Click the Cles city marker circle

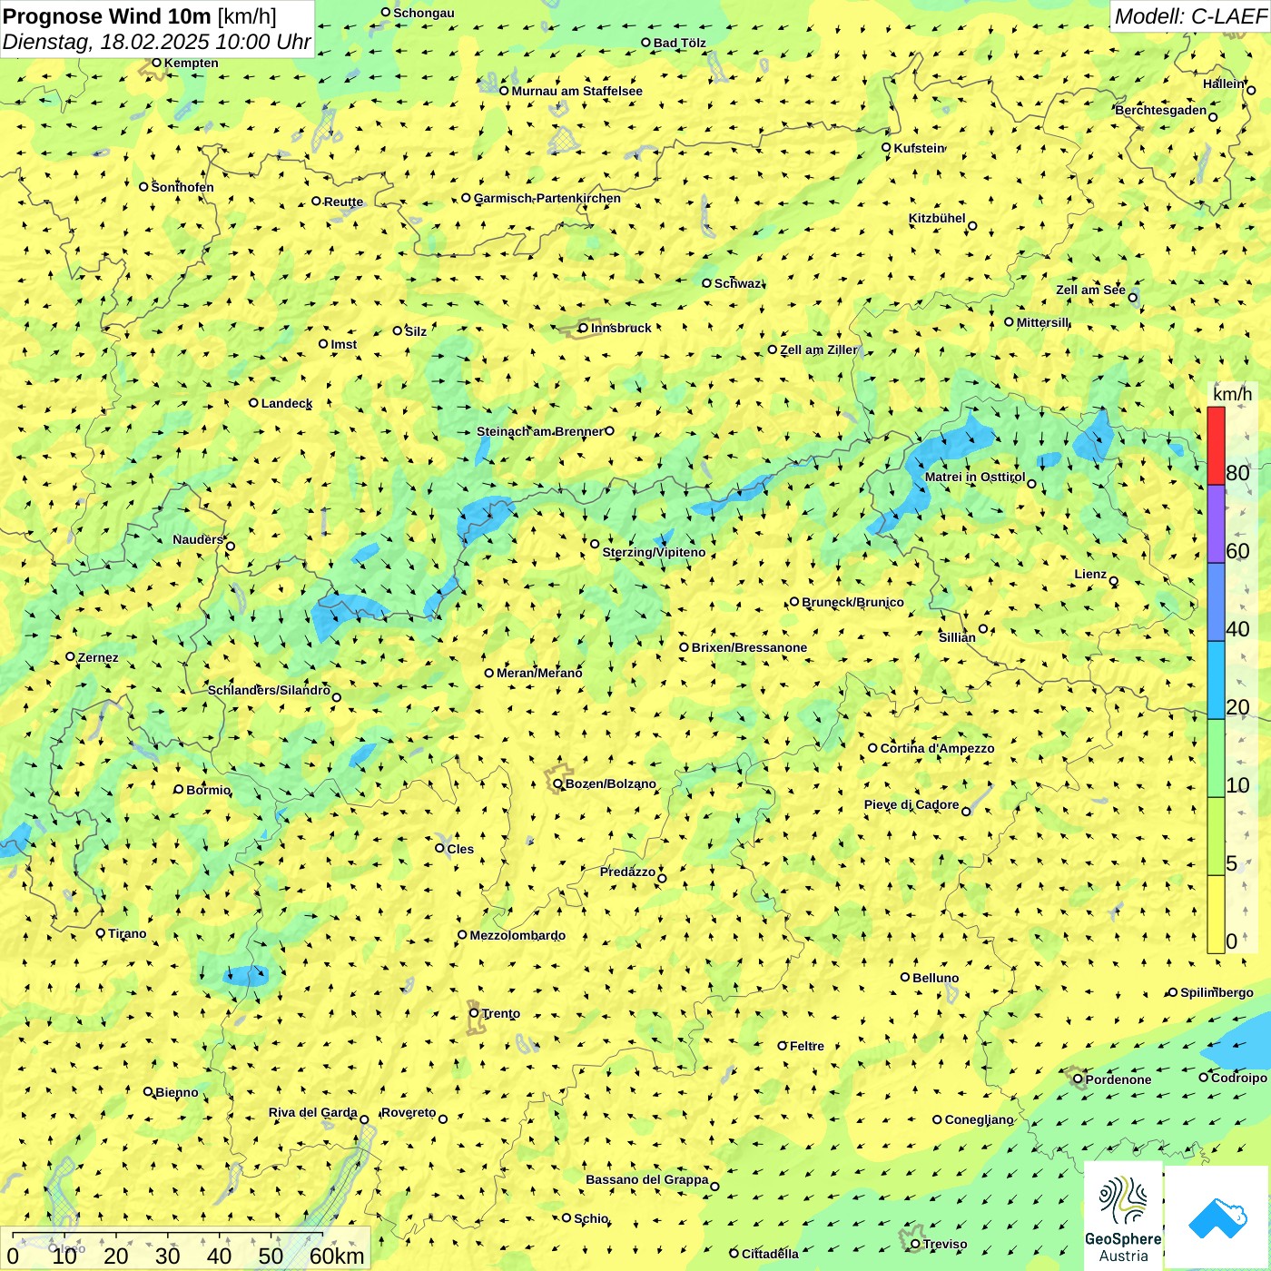click(x=439, y=848)
